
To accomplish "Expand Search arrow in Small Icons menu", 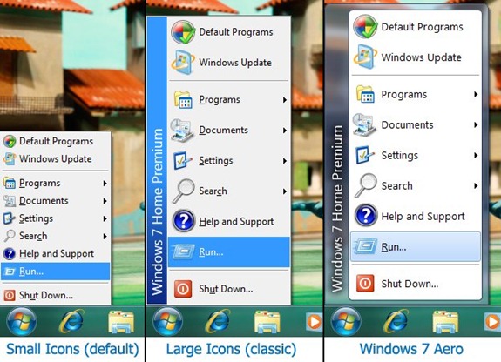I will click(105, 236).
